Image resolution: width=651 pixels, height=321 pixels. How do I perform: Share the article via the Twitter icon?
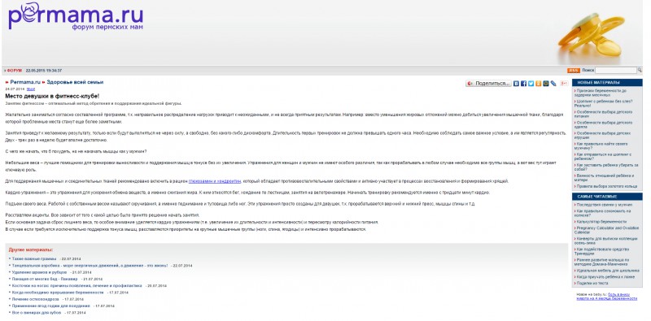pyautogui.click(x=531, y=84)
